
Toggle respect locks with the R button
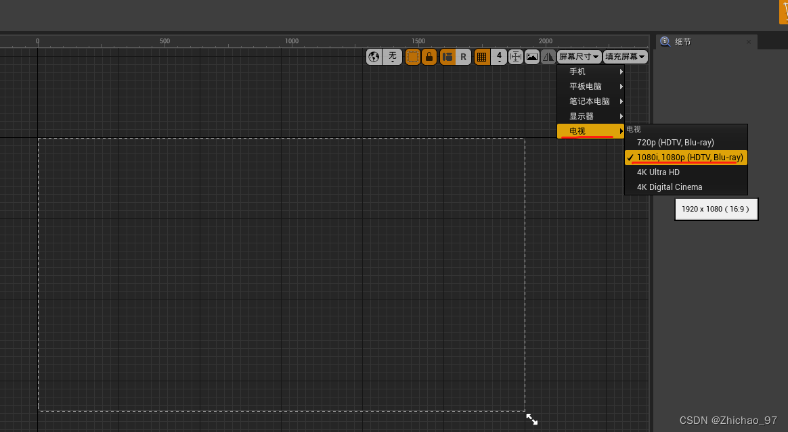[464, 56]
